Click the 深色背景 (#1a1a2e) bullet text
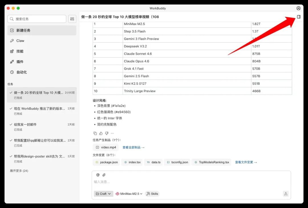 pos(111,106)
